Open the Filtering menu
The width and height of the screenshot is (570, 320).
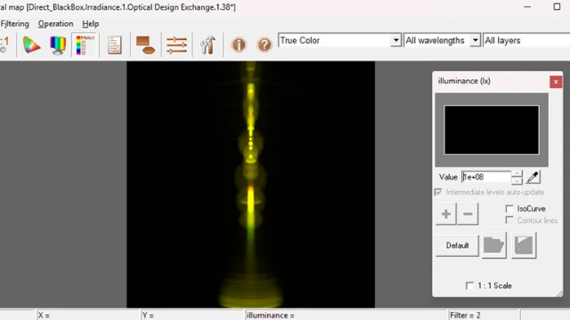pos(14,24)
